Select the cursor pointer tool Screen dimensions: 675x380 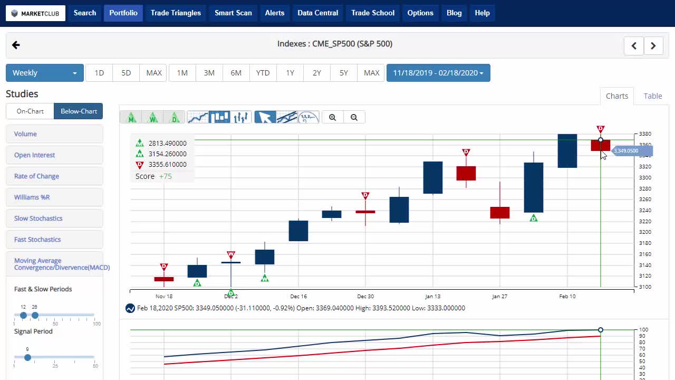pos(265,117)
